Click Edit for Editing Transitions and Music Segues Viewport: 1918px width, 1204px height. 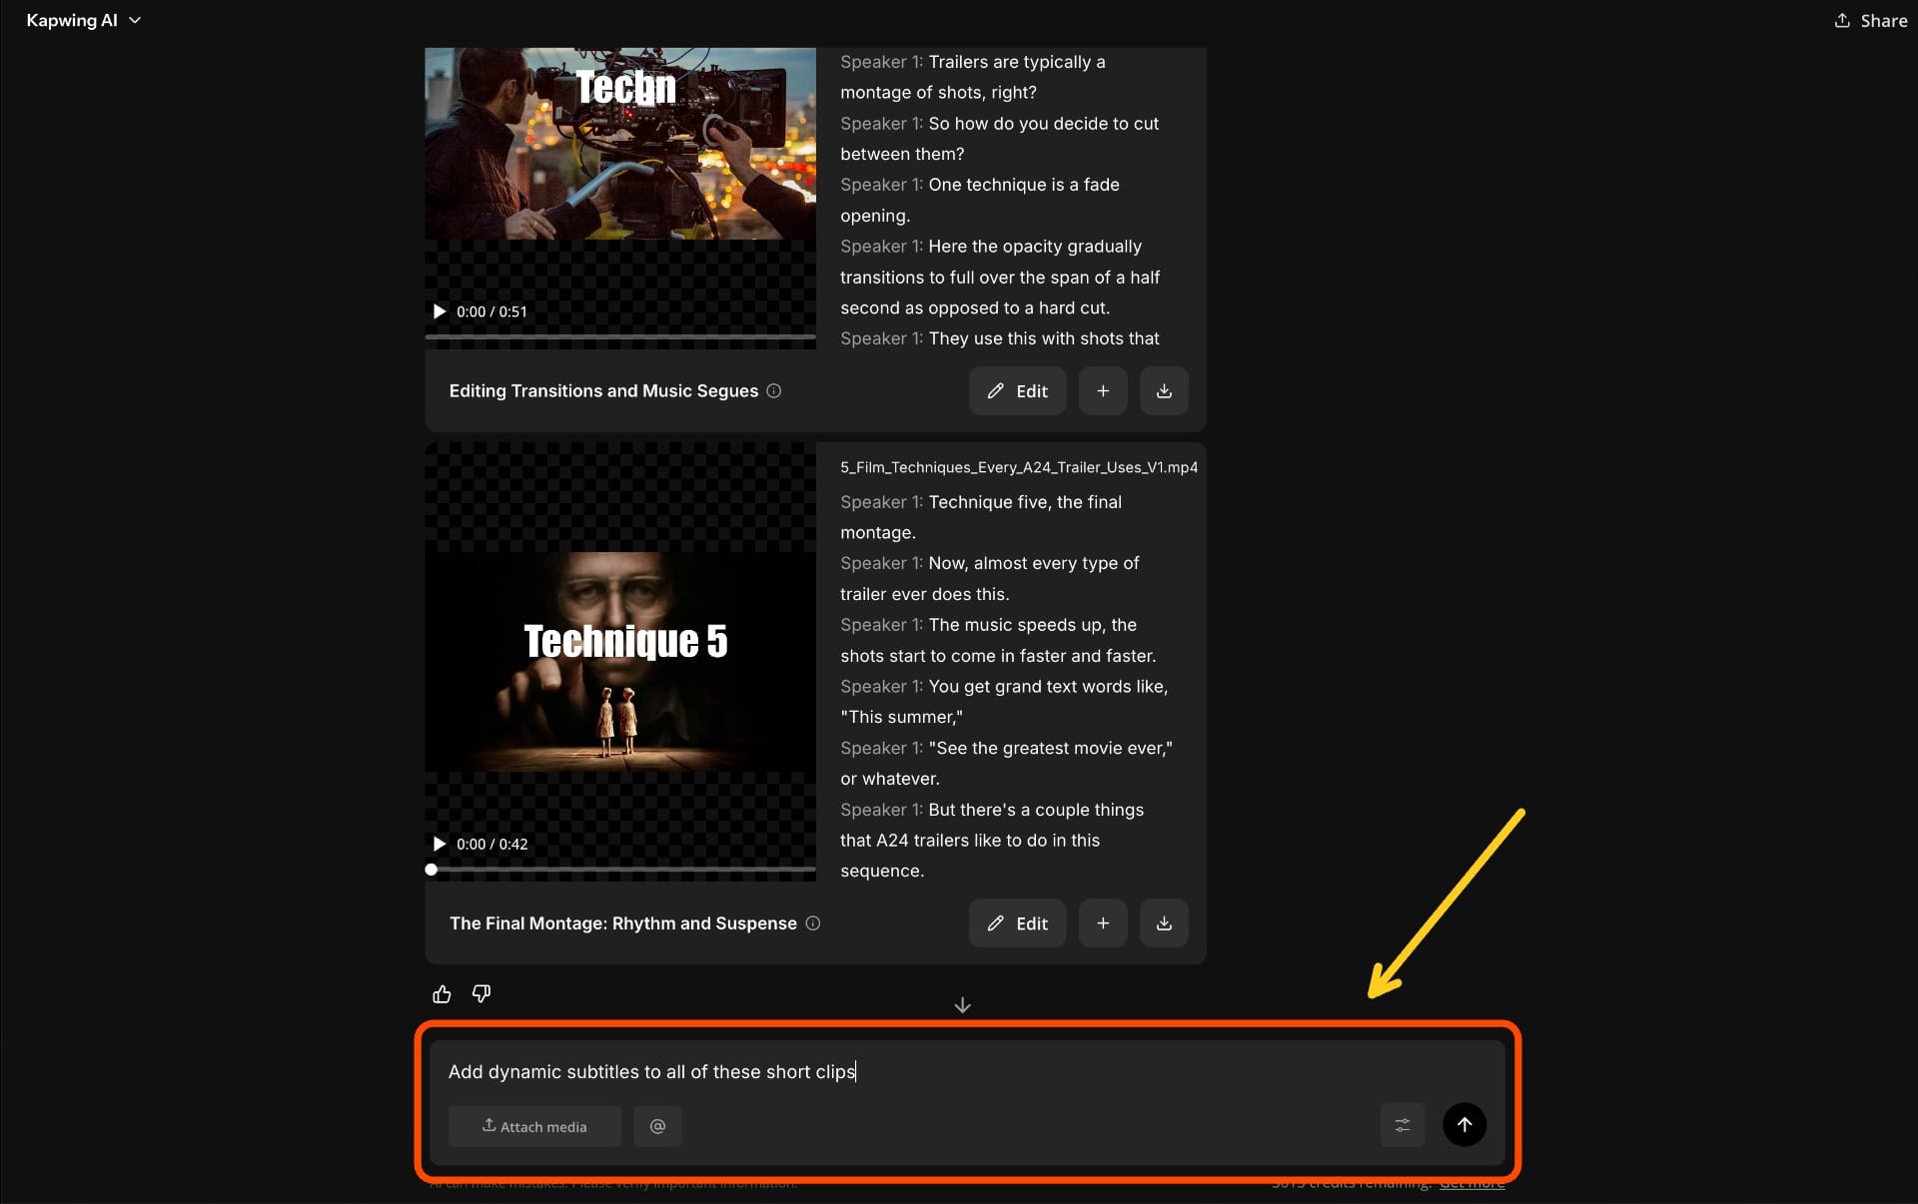point(1017,390)
